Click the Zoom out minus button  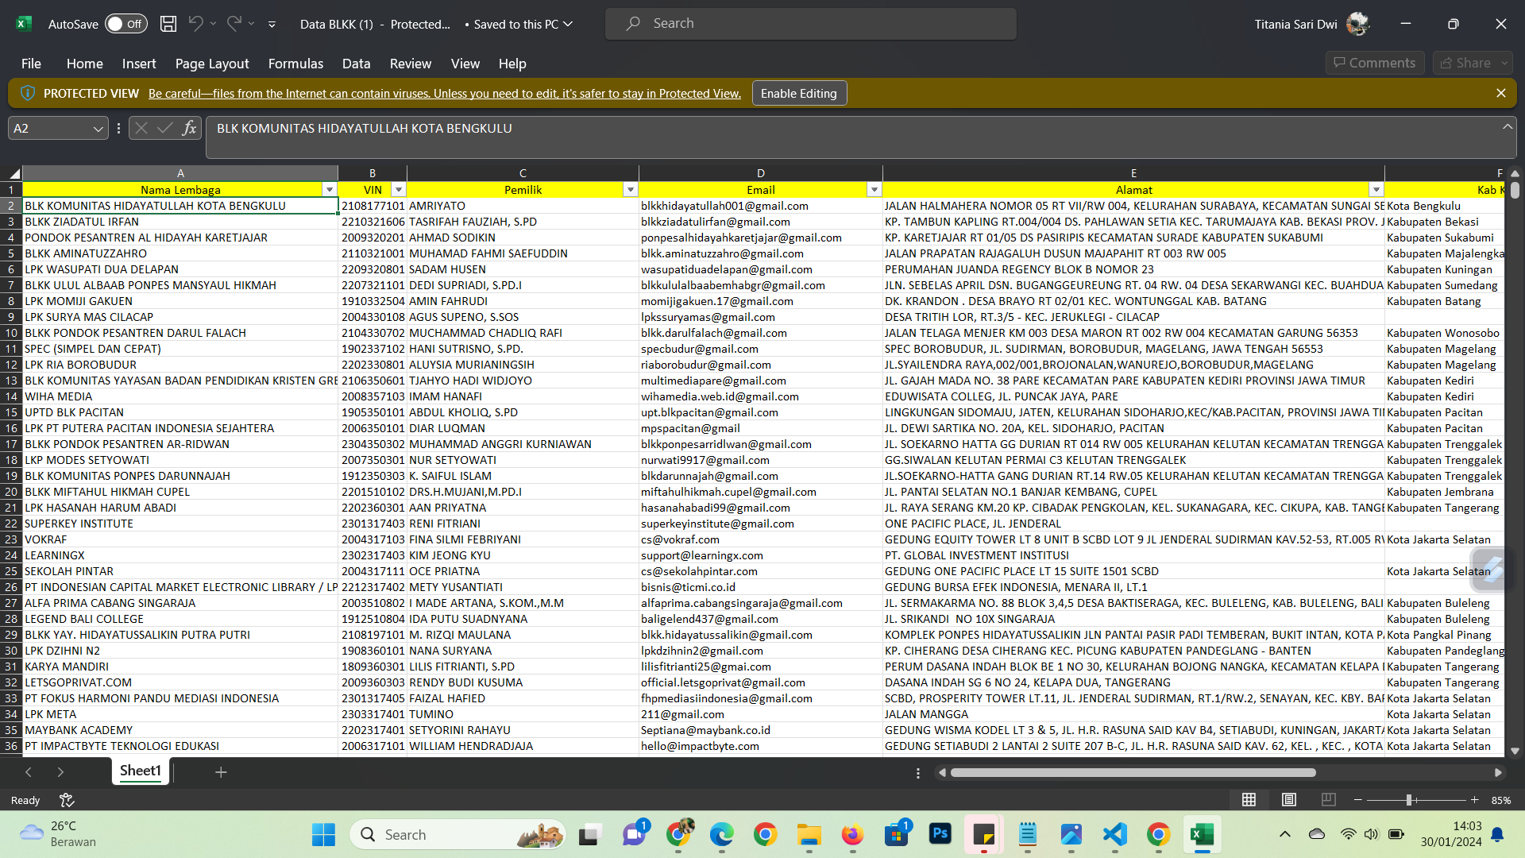[1358, 800]
